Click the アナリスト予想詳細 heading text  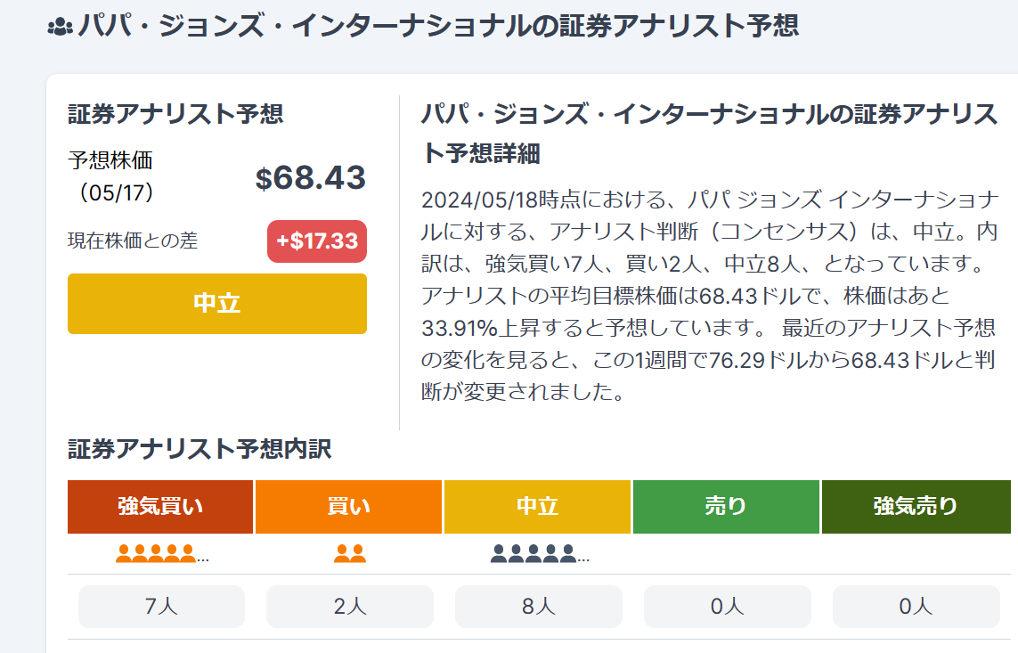710,134
